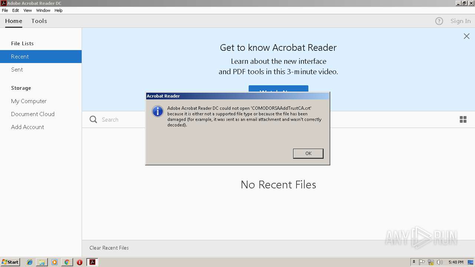Click the network tray icon
The image size is (475, 267).
pos(431,262)
